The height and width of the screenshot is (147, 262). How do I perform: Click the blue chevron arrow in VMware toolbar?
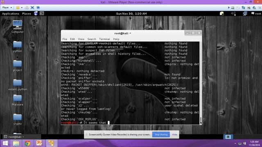point(228,8)
